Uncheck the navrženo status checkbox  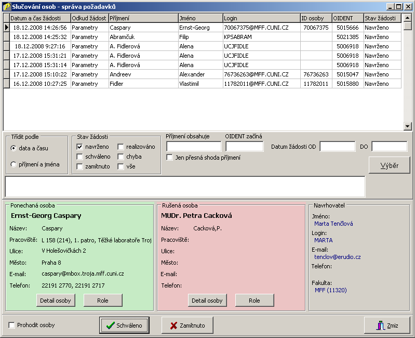80,147
